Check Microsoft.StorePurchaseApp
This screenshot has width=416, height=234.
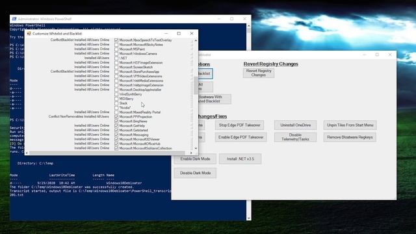click(x=116, y=71)
